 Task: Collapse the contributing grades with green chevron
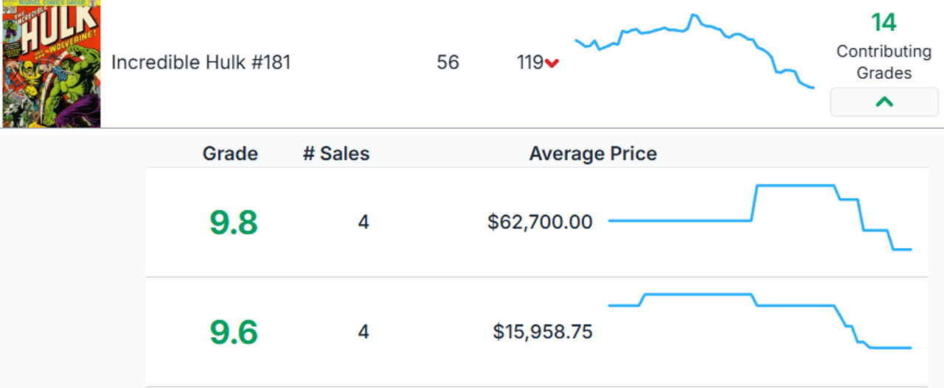tap(884, 102)
